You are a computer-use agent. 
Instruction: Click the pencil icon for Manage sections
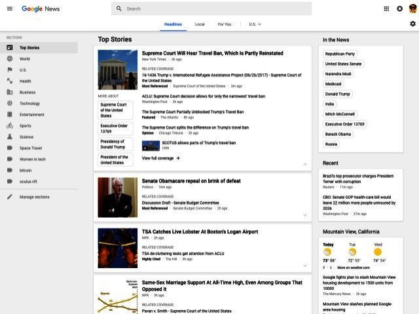coord(10,197)
